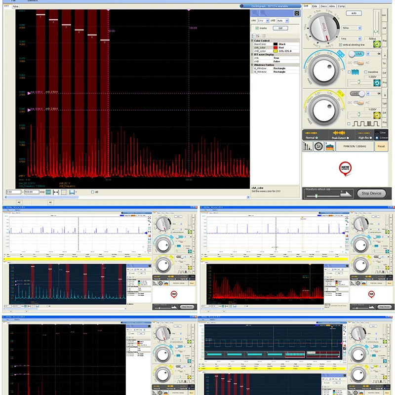Image resolution: width=395 pixels, height=395 pixels.
Task: Click the horizontal fit-width arrows icon
Action: (x=54, y=192)
